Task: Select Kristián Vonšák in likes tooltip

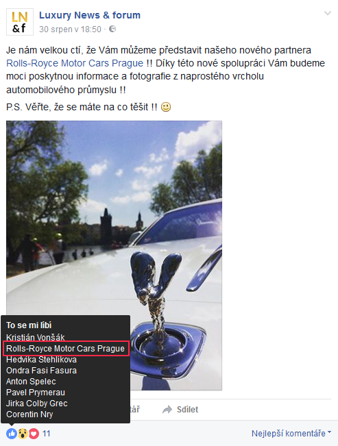Action: tap(36, 337)
